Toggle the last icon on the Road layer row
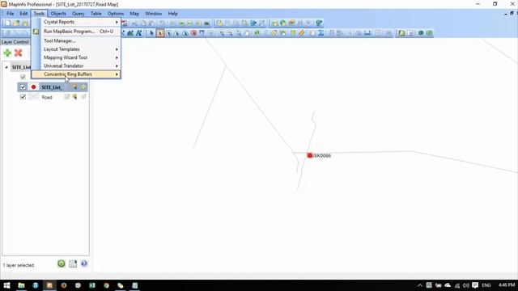Viewport: 518px width, 291px height. click(83, 97)
